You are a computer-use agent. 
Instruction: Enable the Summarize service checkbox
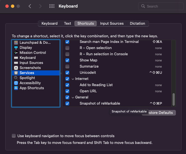(x=67, y=66)
